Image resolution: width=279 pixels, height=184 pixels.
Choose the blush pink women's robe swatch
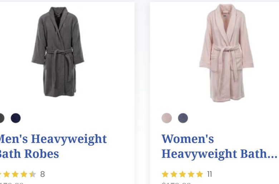(x=167, y=118)
